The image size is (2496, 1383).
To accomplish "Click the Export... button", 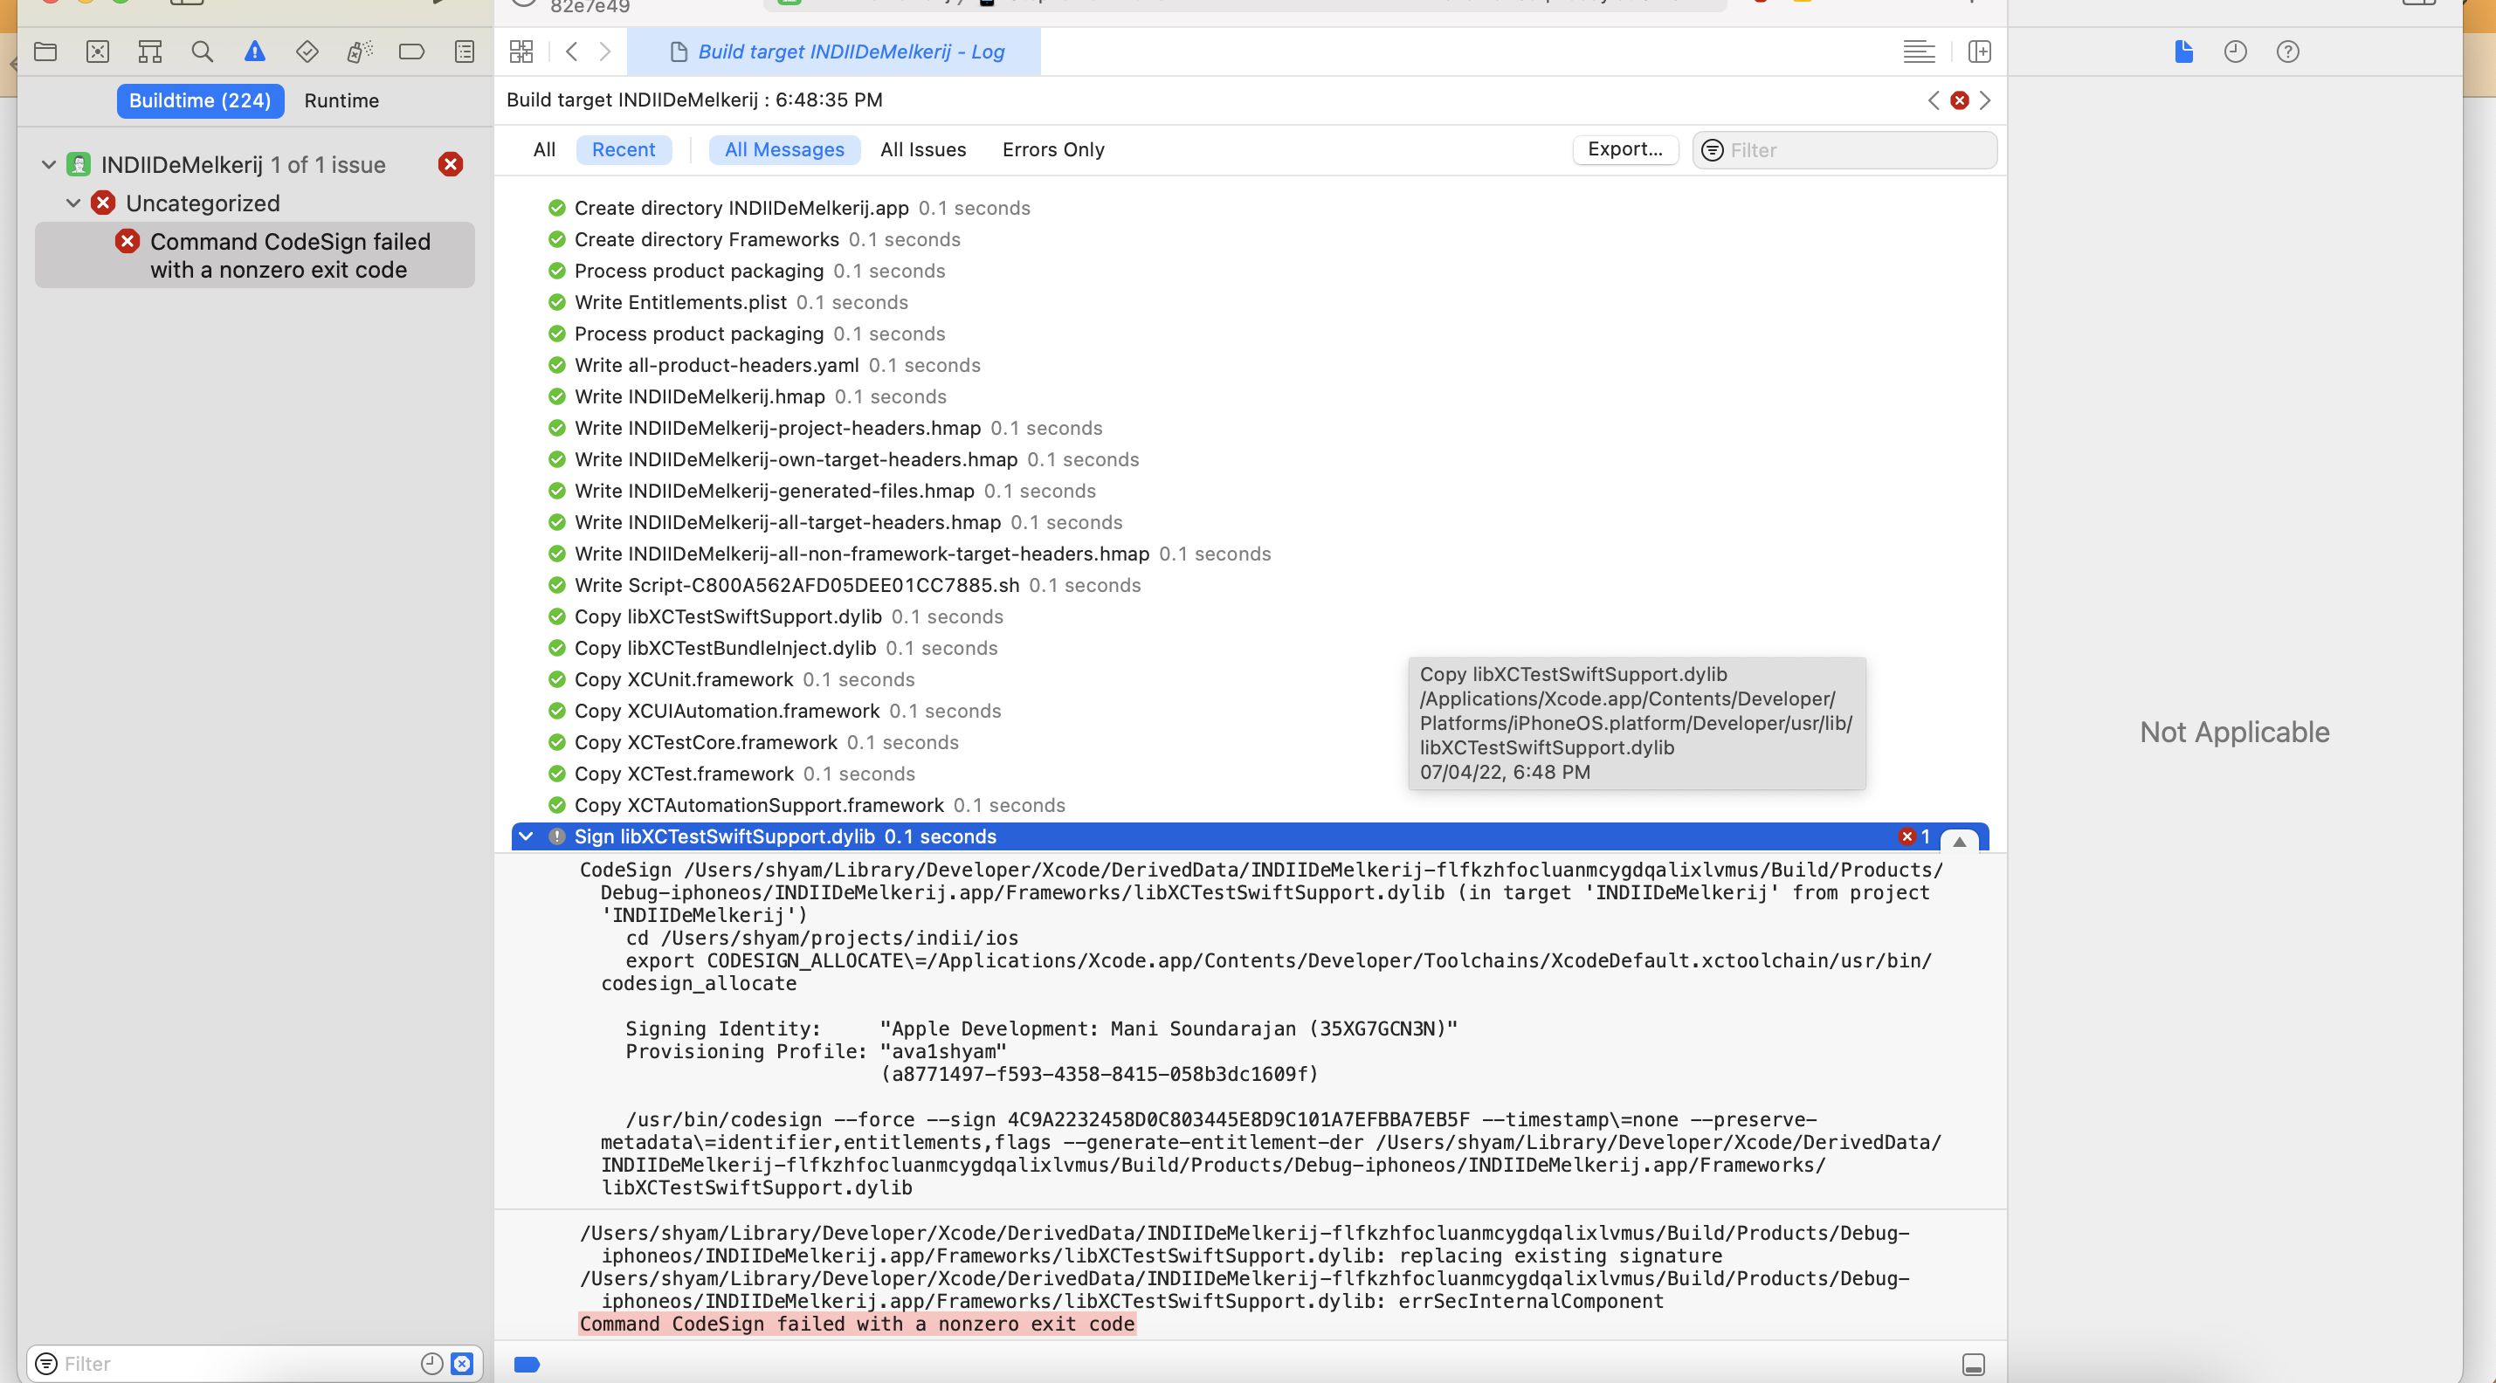I will click(1625, 149).
